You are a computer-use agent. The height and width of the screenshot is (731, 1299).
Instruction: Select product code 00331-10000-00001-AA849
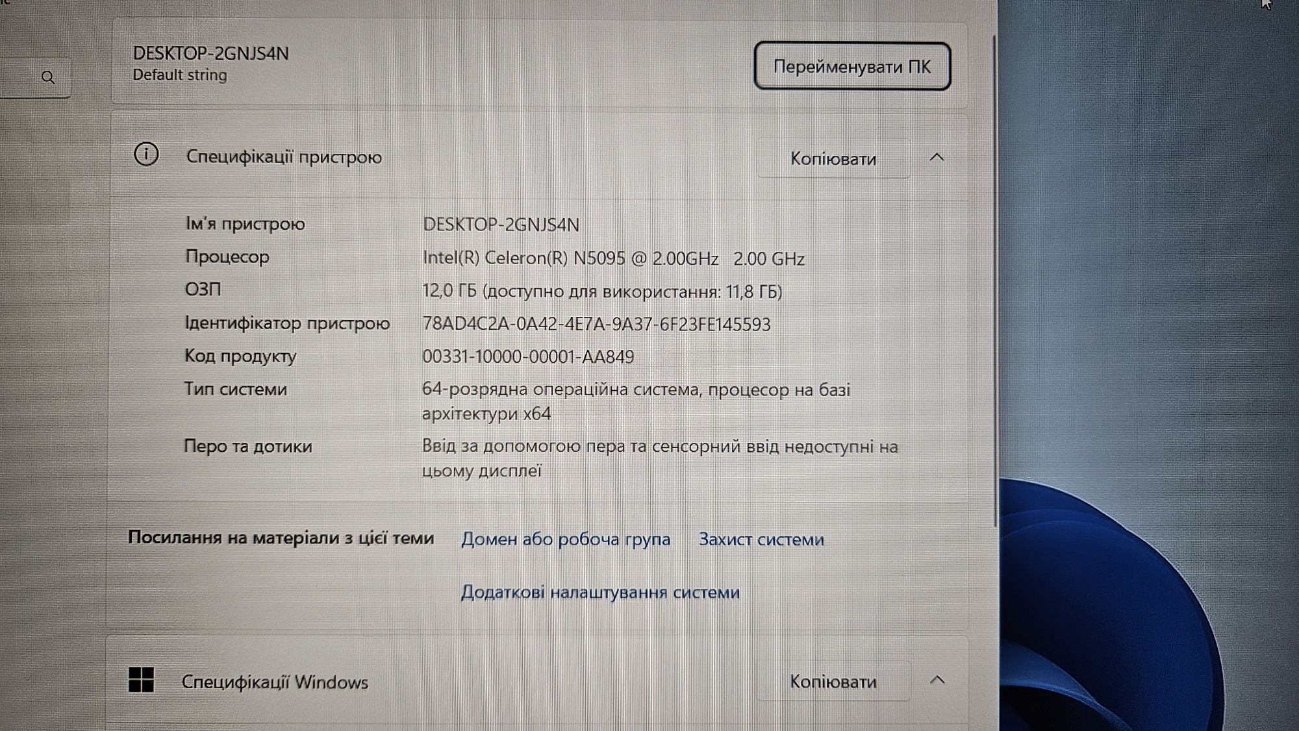click(528, 356)
